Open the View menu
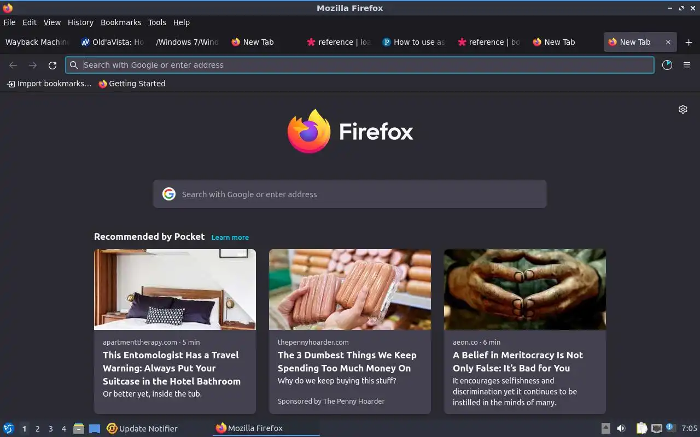Viewport: 700px width, 437px height. (52, 22)
